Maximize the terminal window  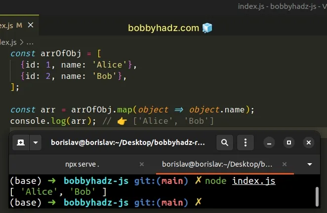(x=288, y=143)
